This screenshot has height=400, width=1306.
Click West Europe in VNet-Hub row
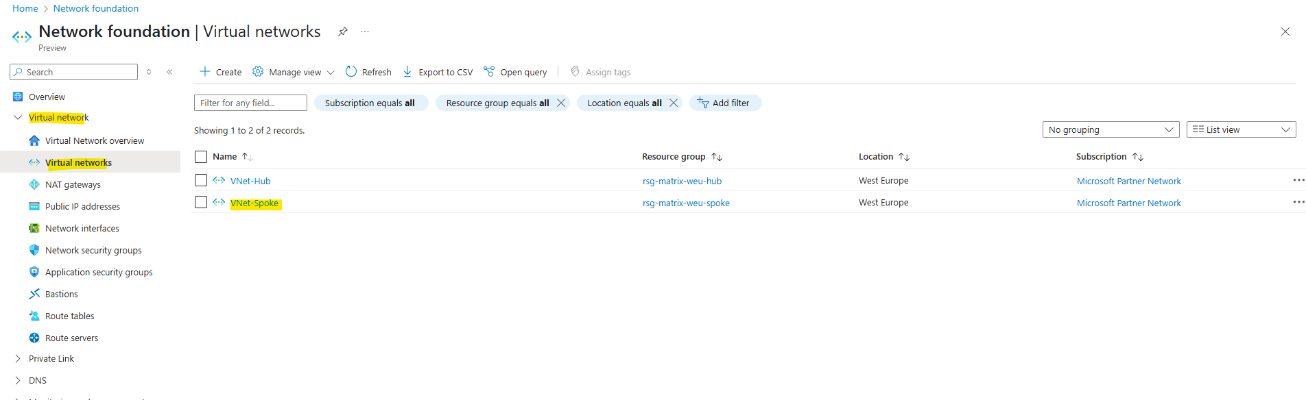click(x=883, y=180)
